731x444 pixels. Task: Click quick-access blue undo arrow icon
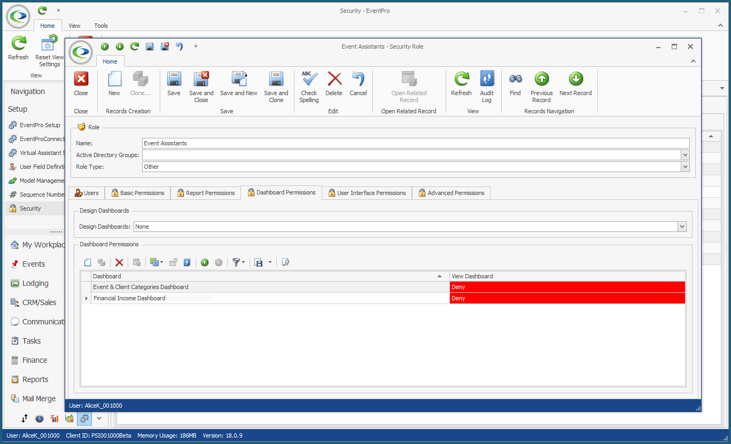pos(180,46)
